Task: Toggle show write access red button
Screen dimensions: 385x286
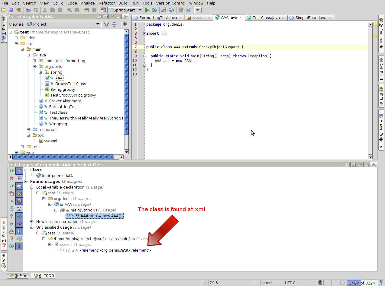Action: click(x=19, y=224)
